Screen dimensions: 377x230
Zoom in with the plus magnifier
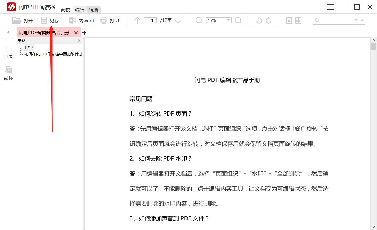coord(238,20)
